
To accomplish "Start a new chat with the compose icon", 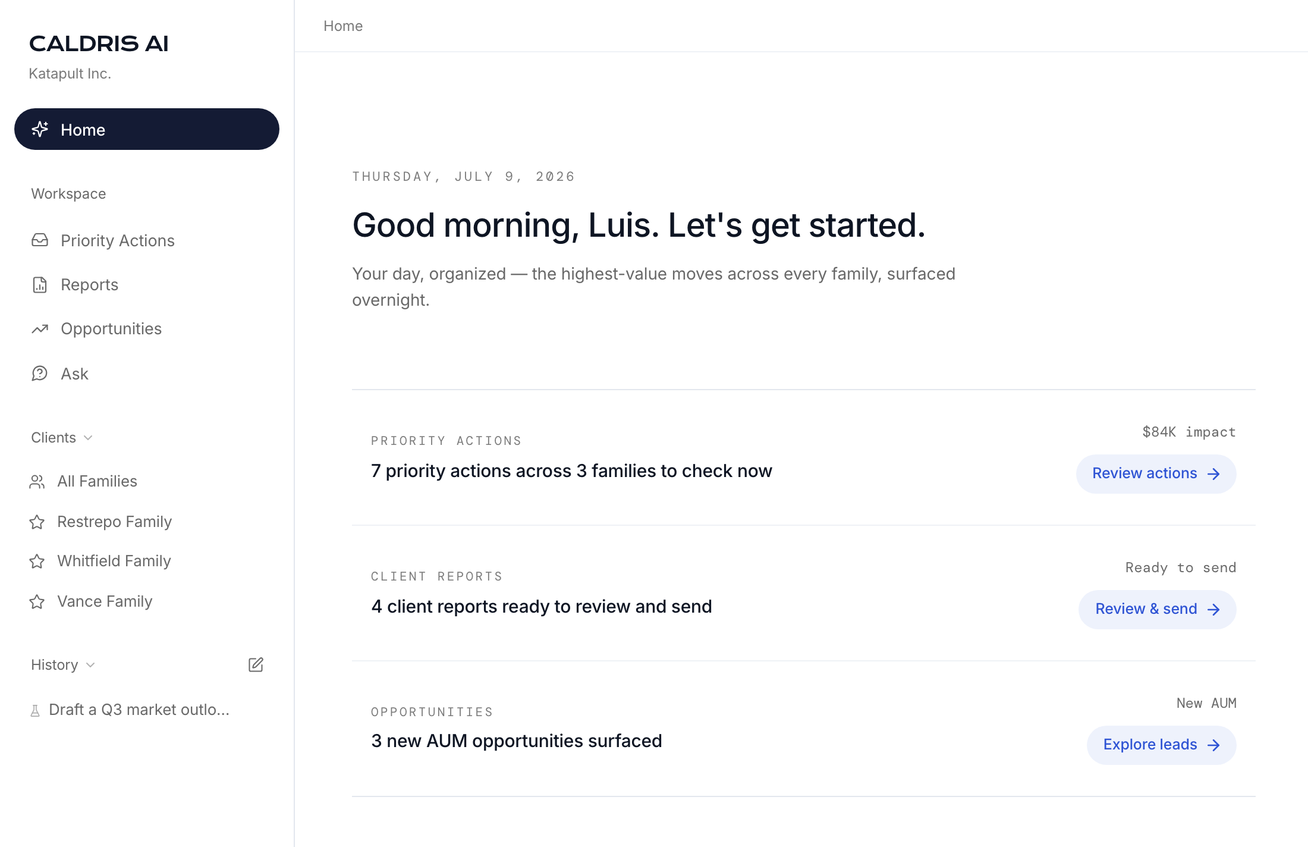I will point(256,664).
